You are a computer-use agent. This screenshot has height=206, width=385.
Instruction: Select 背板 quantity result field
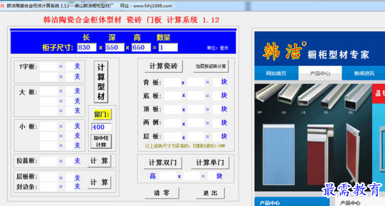(x=216, y=83)
